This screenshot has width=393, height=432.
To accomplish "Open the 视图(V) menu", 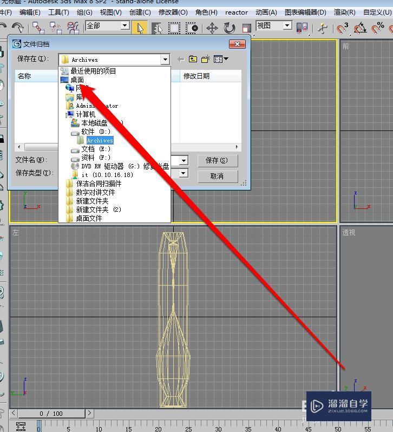I will tap(110, 12).
